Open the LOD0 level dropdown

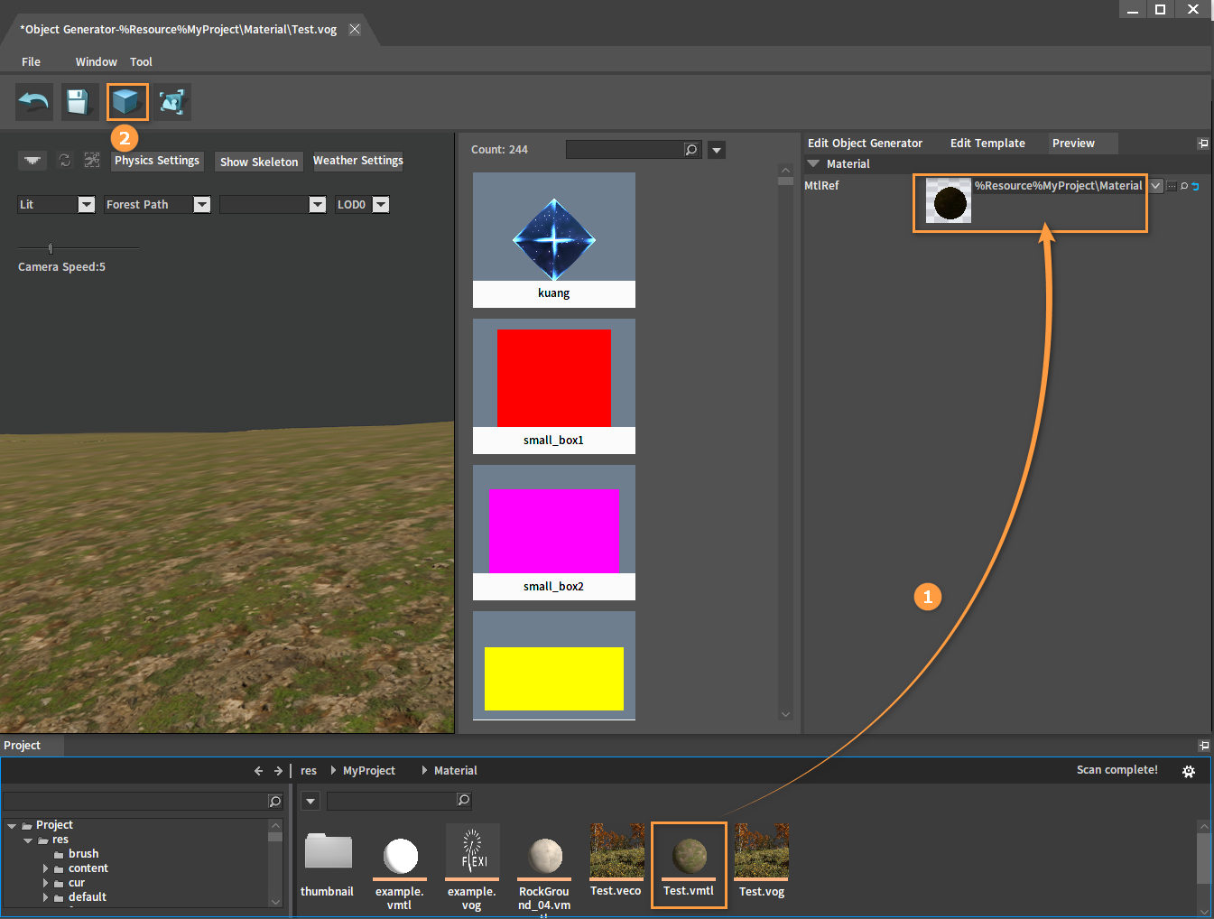(381, 205)
